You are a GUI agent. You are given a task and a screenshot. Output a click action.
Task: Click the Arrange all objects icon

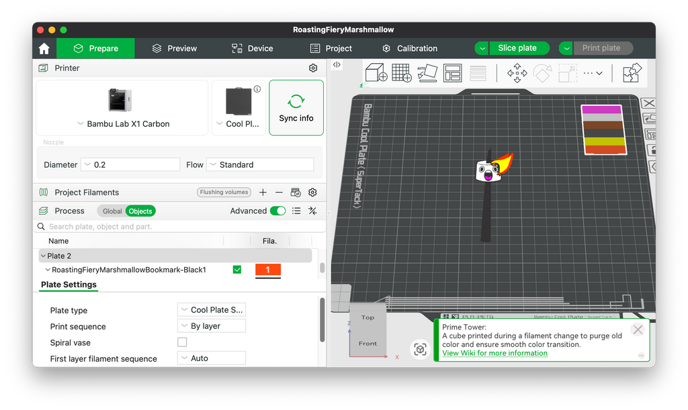point(452,72)
